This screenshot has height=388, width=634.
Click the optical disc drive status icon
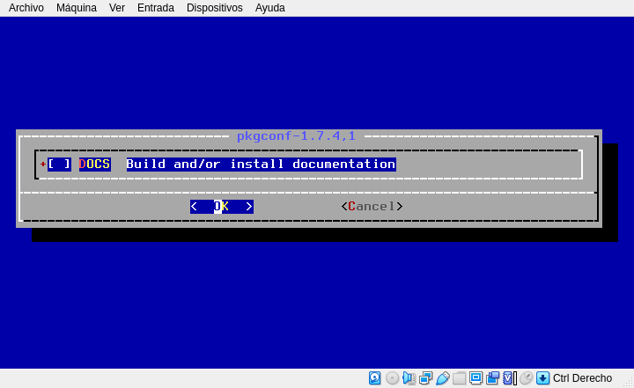click(x=392, y=378)
